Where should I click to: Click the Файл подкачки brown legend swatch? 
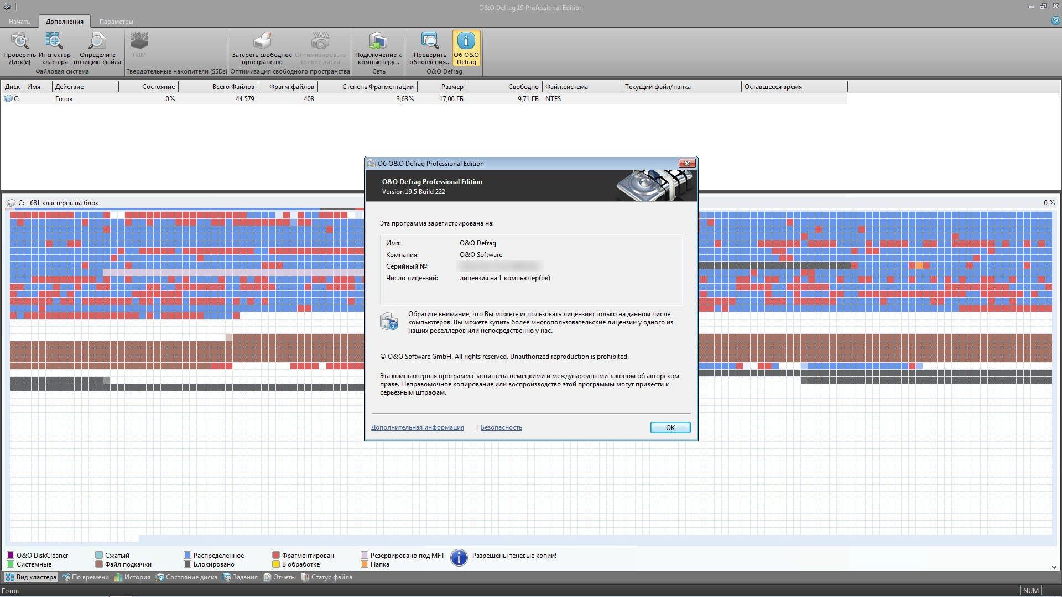tap(99, 564)
